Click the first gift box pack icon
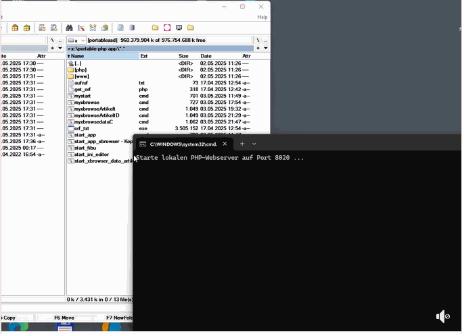This screenshot has width=462, height=334. point(16,28)
